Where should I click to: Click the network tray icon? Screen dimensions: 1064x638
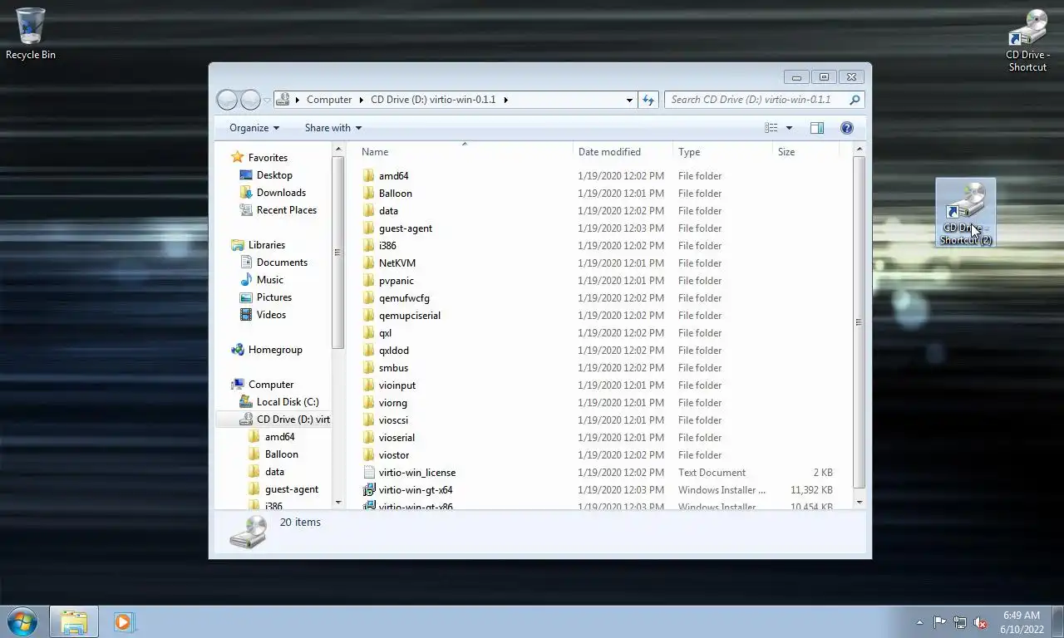coord(960,622)
